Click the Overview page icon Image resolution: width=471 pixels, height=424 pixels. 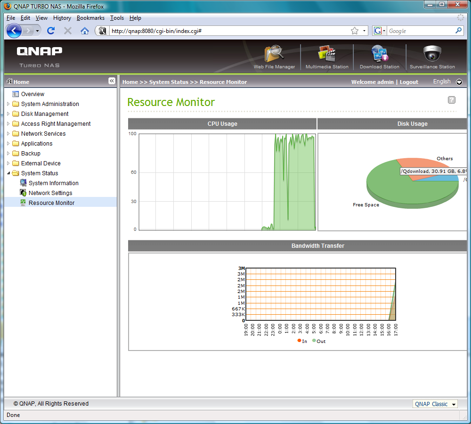coord(16,94)
